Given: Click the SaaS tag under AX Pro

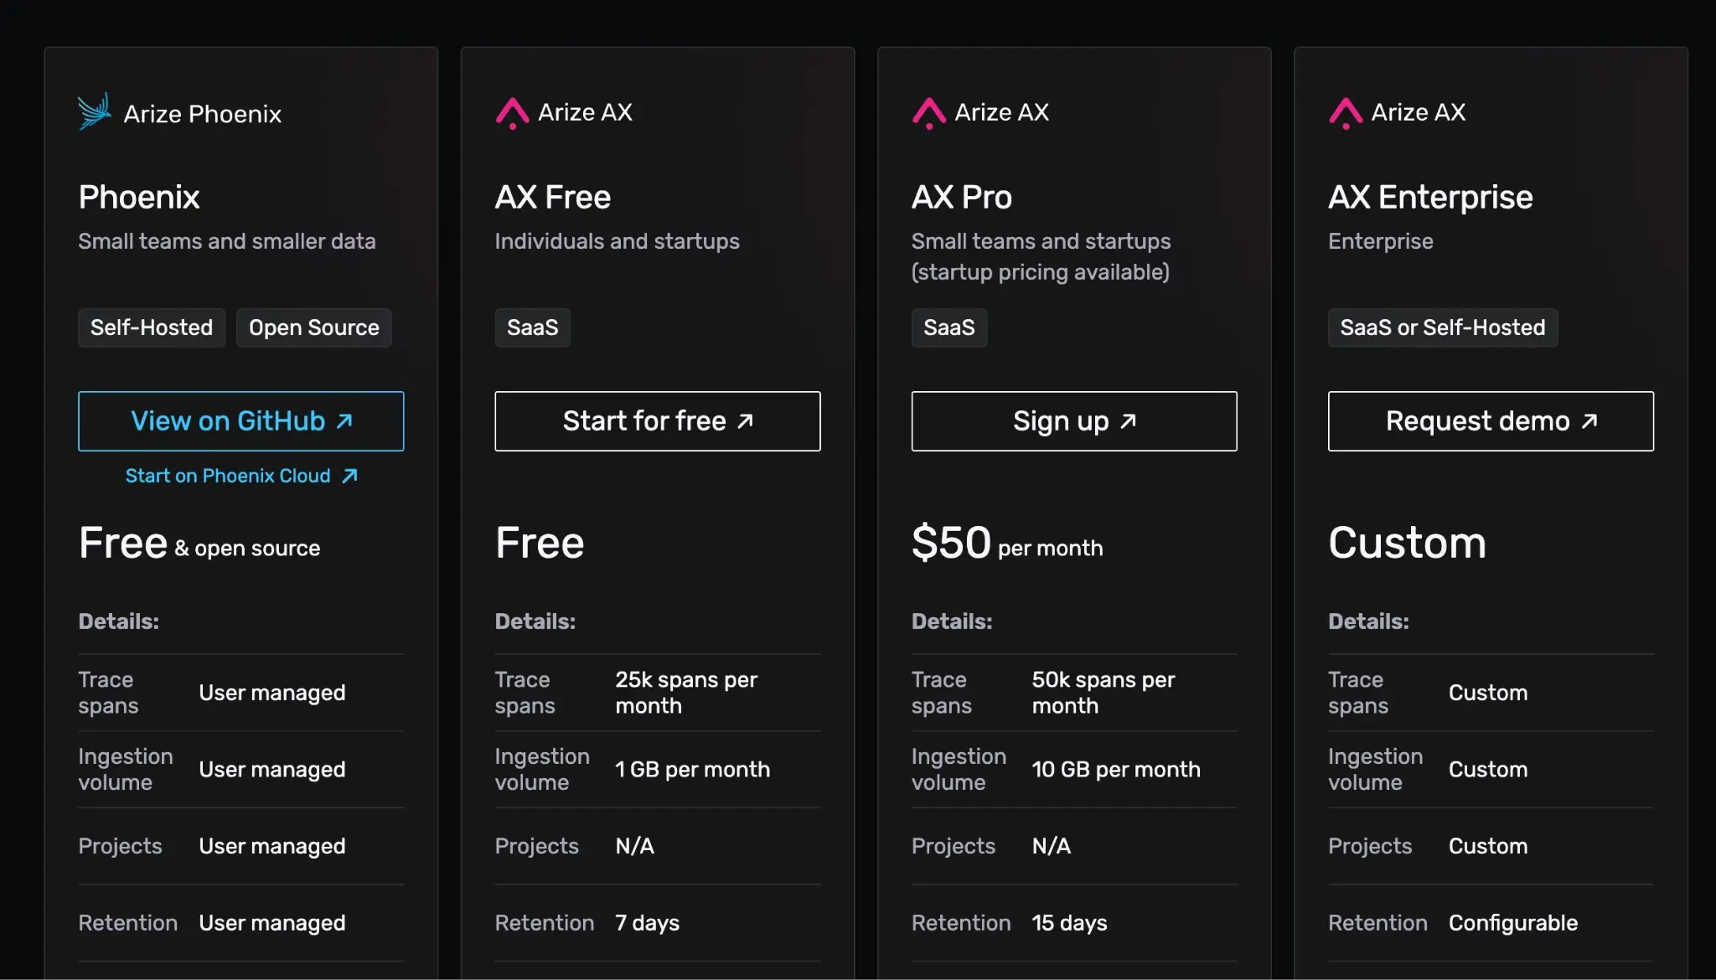Looking at the screenshot, I should point(948,328).
